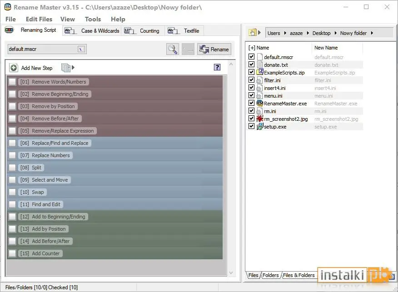
Task: Click the RenameMaster.exe RM icon
Action: tap(260, 103)
